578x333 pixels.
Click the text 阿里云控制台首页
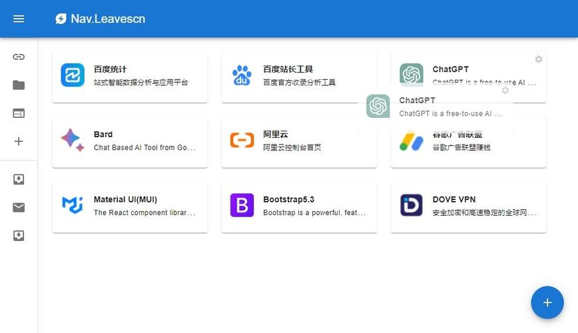[292, 147]
